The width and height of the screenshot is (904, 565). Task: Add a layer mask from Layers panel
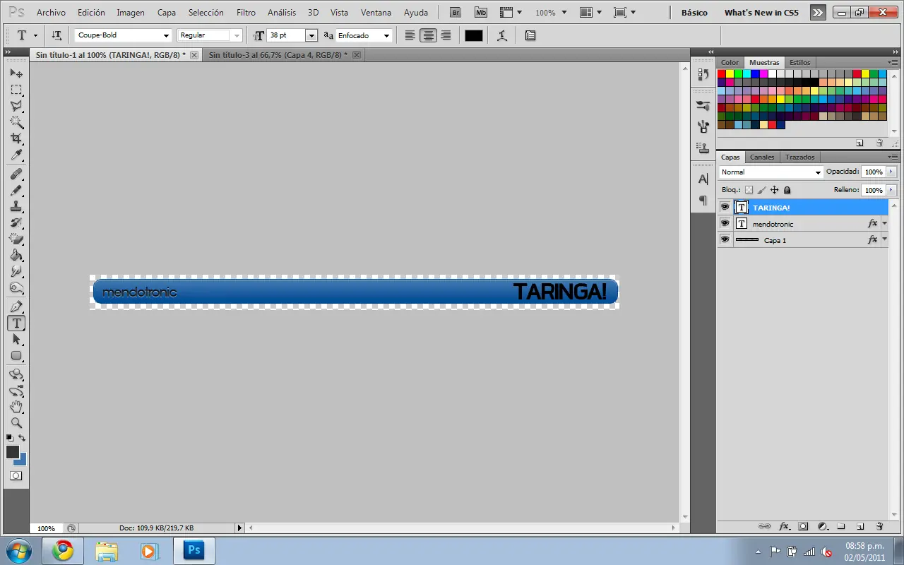pyautogui.click(x=803, y=526)
